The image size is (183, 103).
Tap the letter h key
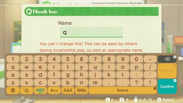pos(81,75)
